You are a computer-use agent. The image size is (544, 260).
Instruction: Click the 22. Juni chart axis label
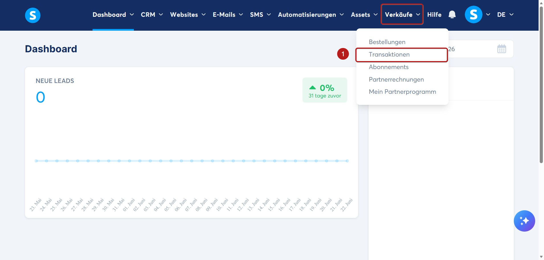click(x=347, y=205)
